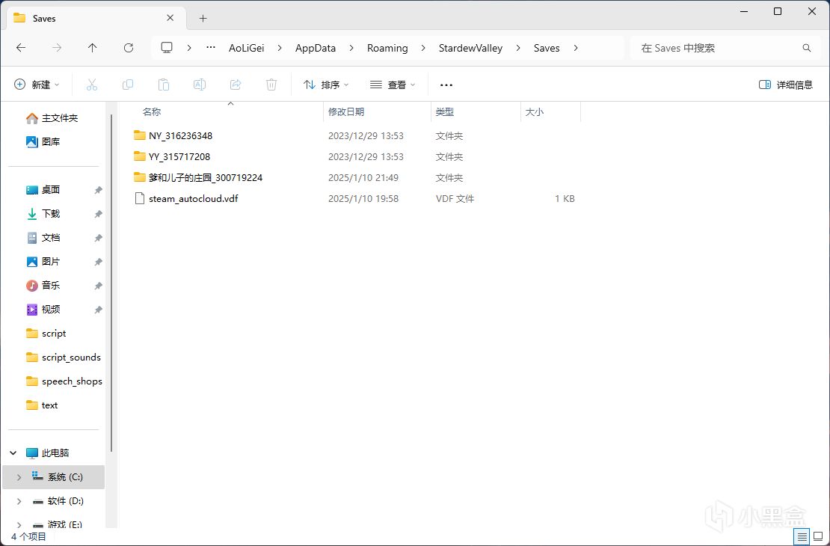
Task: Switch to large thumbnails view icon
Action: [x=818, y=536]
